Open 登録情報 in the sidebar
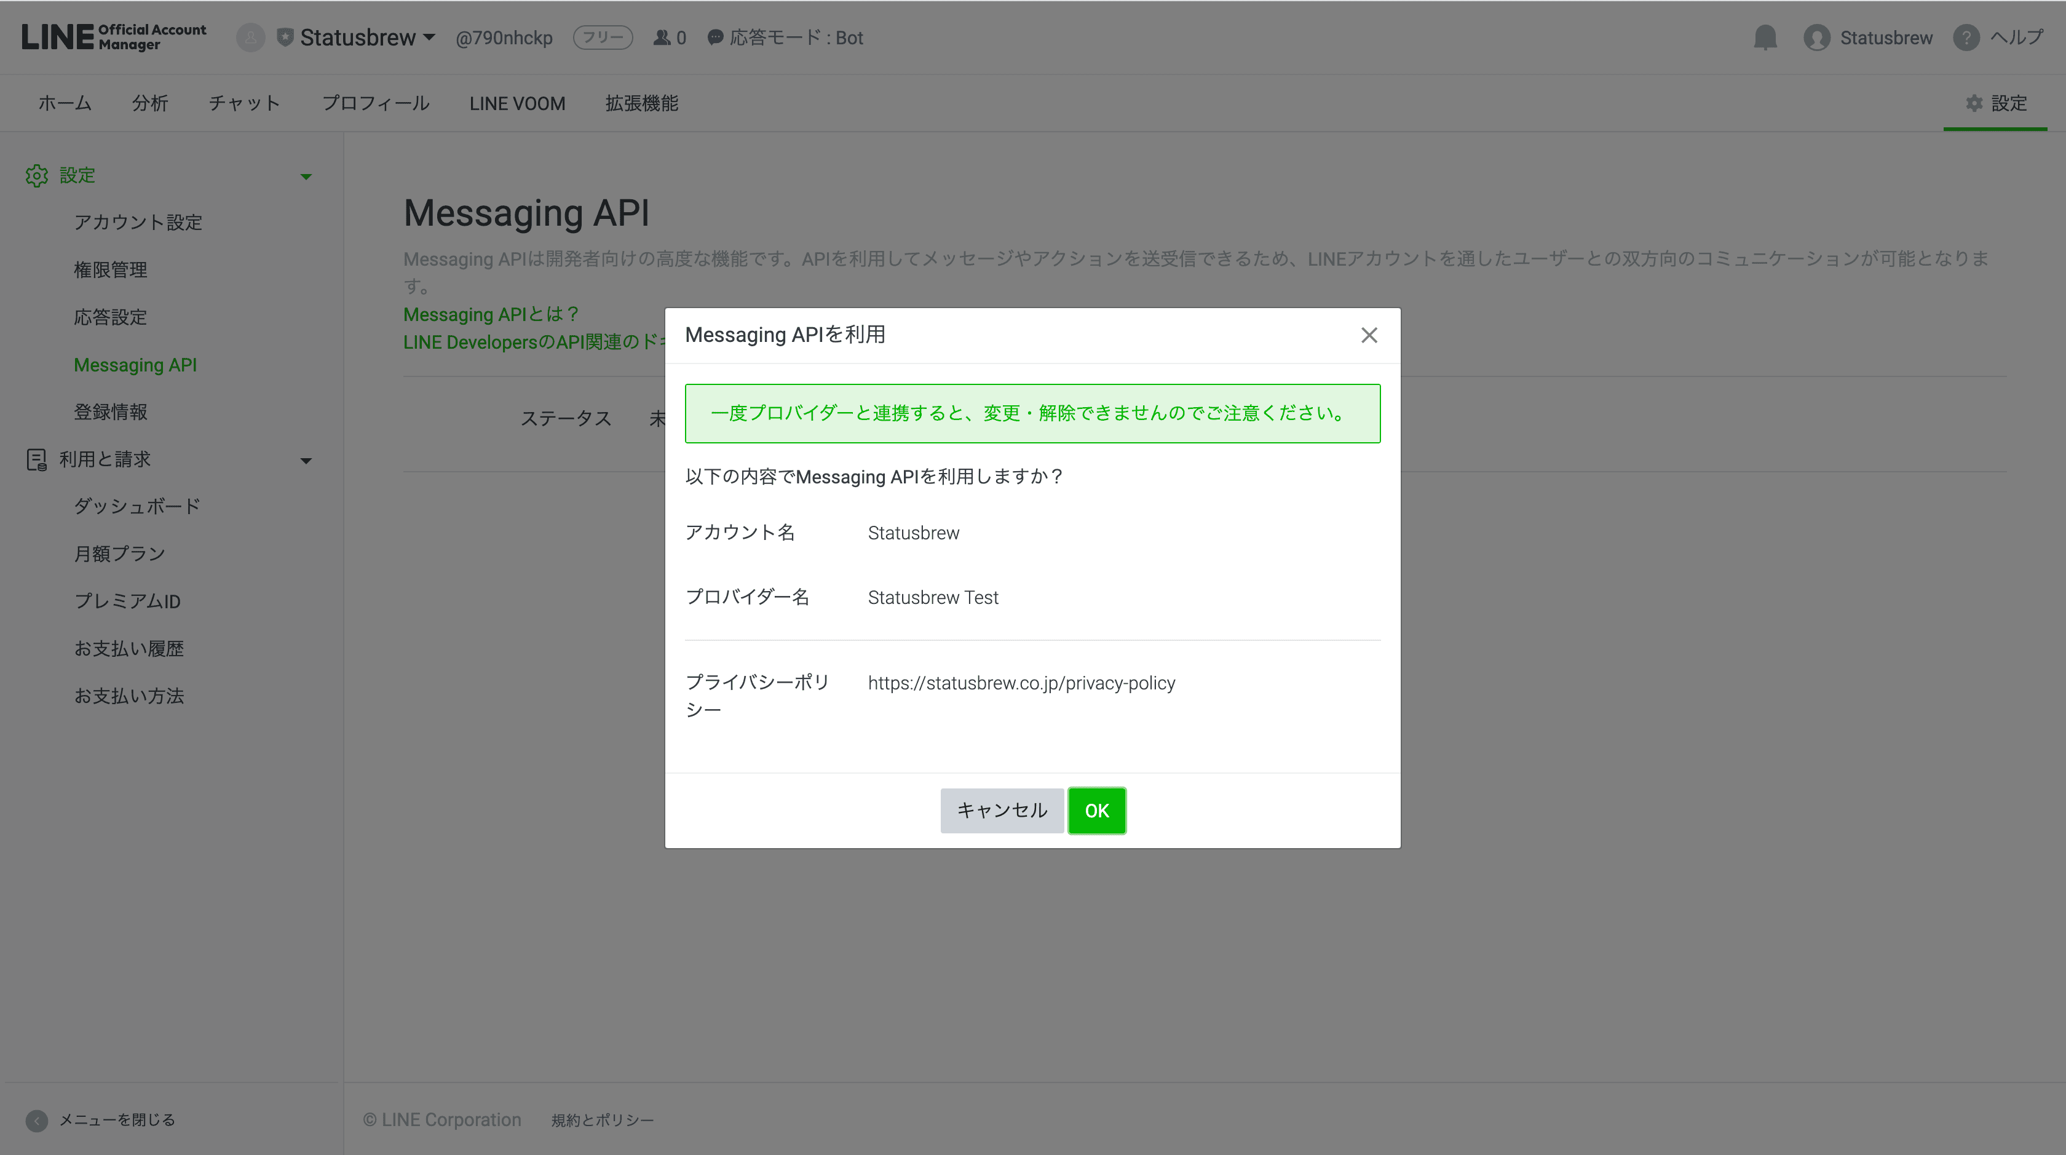Screen dimensions: 2066x1155 pos(111,411)
